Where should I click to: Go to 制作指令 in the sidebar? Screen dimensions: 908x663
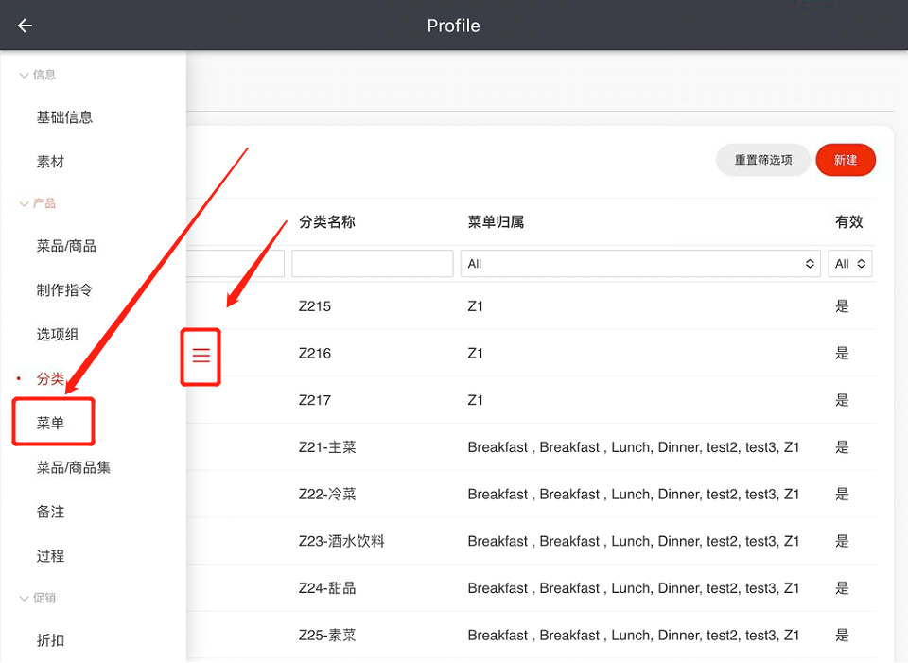click(x=65, y=290)
